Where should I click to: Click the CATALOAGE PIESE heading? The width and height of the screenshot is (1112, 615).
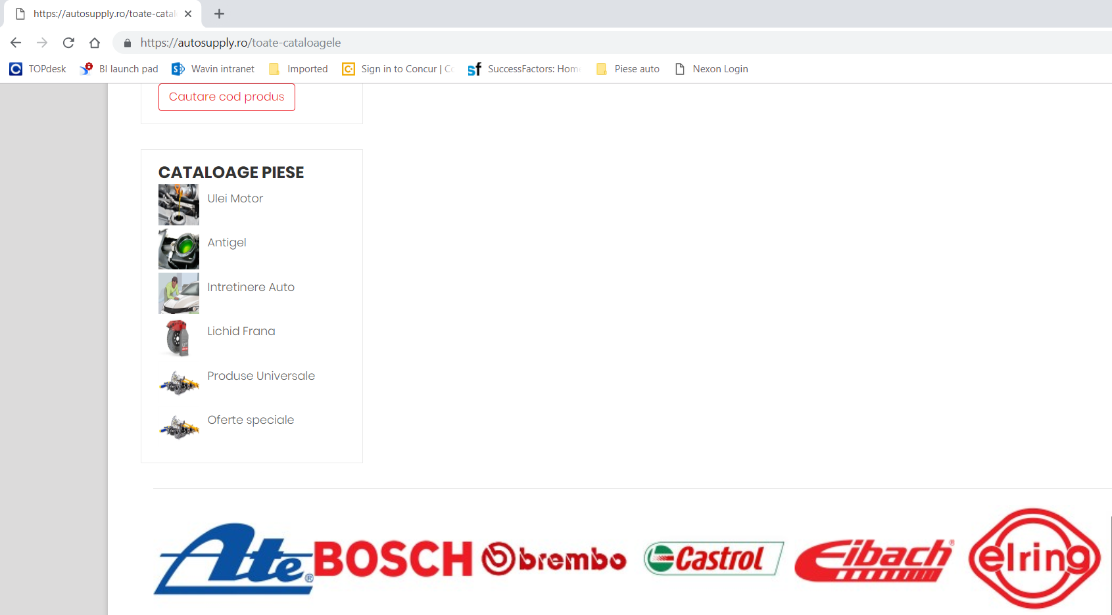231,172
